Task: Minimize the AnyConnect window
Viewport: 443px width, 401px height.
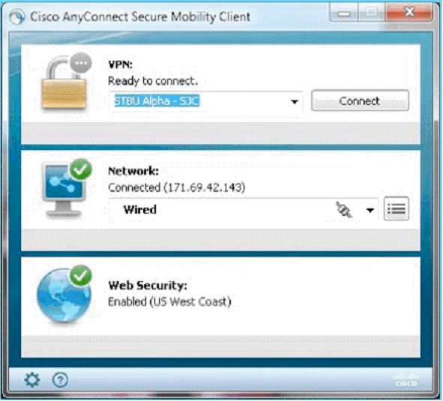Action: (344, 13)
